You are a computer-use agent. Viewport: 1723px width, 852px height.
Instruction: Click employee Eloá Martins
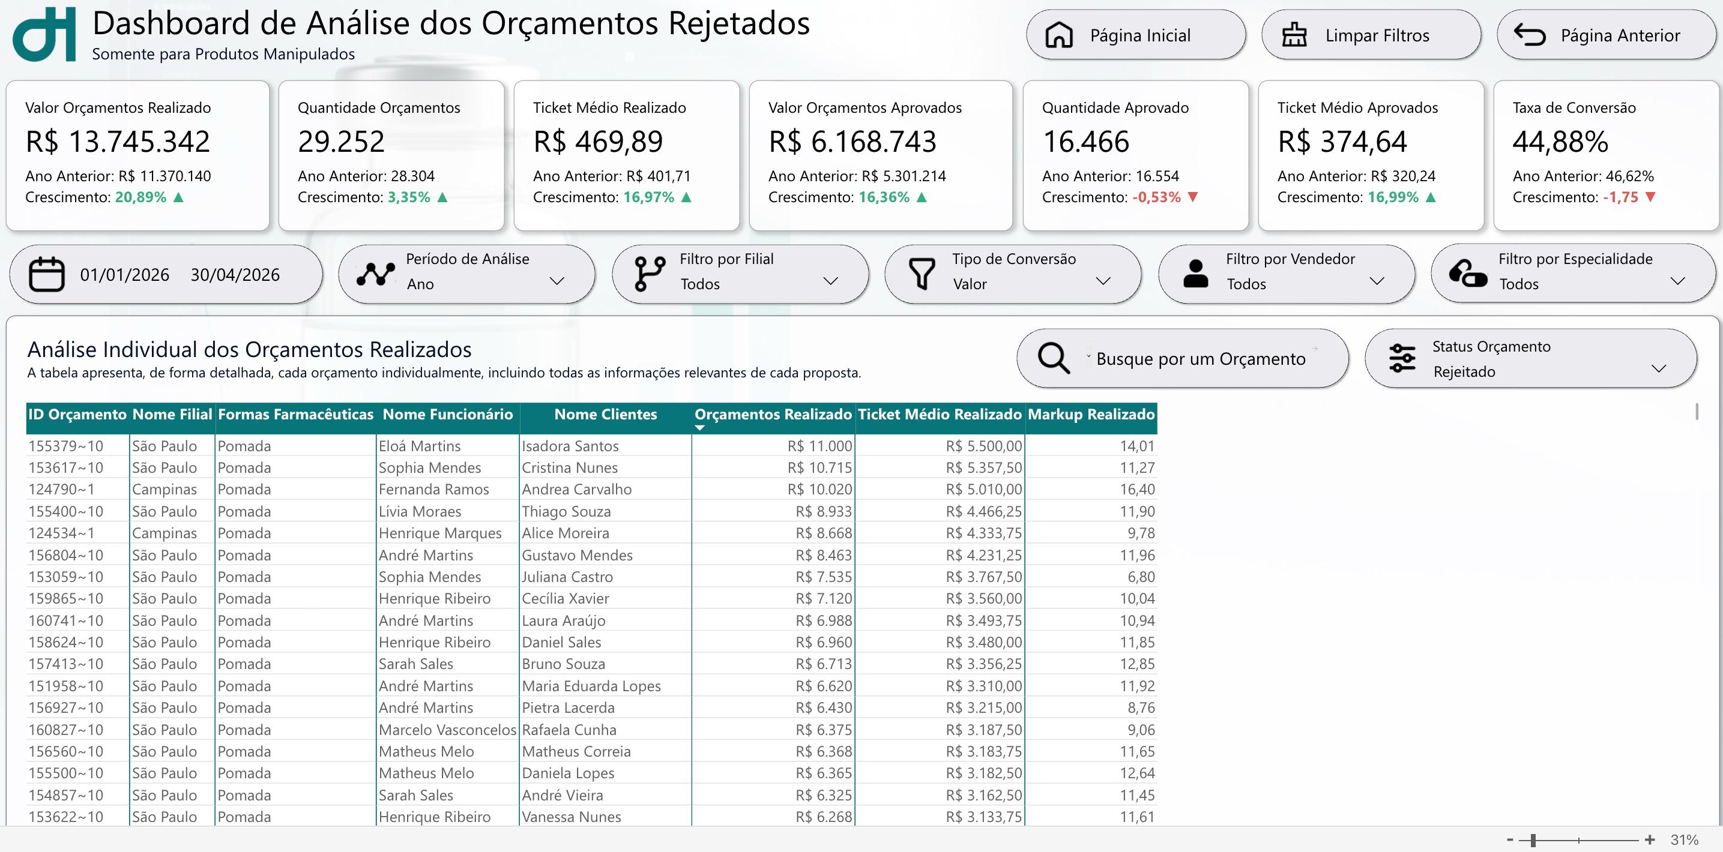420,446
